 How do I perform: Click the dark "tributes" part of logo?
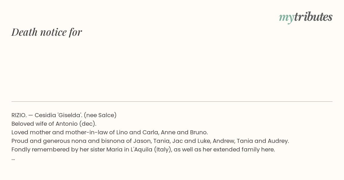point(313,17)
